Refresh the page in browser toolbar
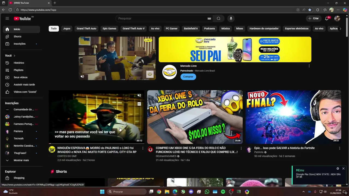Viewport: 349px width, 196px height. 10,10
